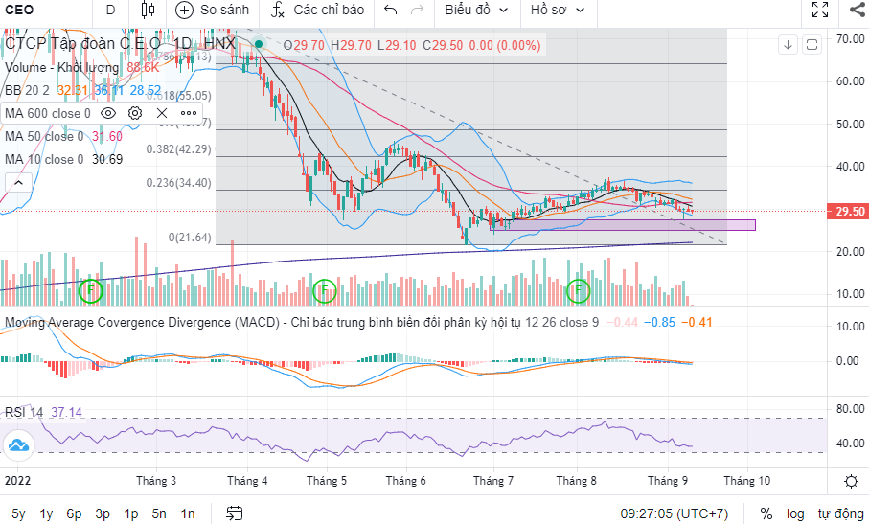Screen dimensions: 869x524
Task: Open go-to-date calendar icon
Action: point(233,513)
